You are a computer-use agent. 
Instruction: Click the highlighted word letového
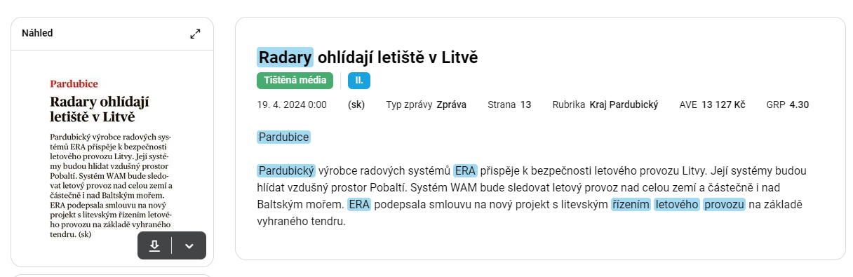click(x=677, y=204)
